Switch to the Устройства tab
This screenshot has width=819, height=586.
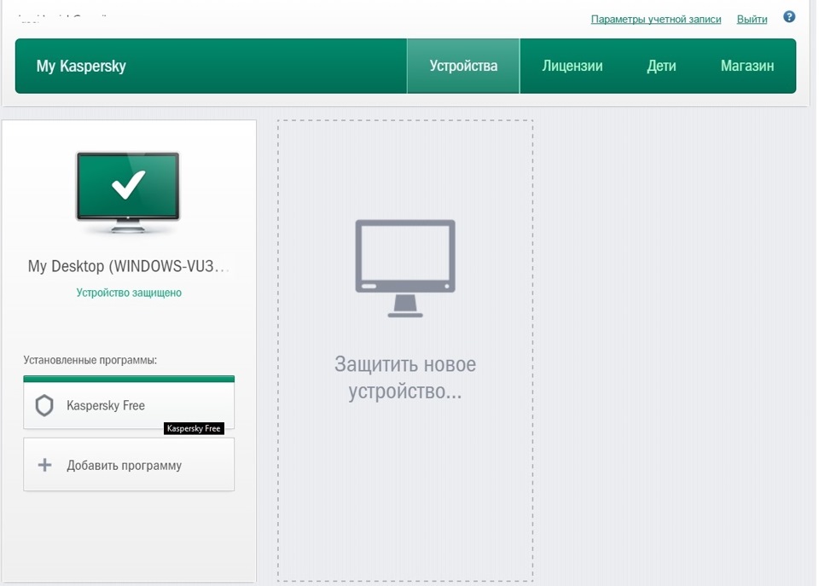coord(463,66)
